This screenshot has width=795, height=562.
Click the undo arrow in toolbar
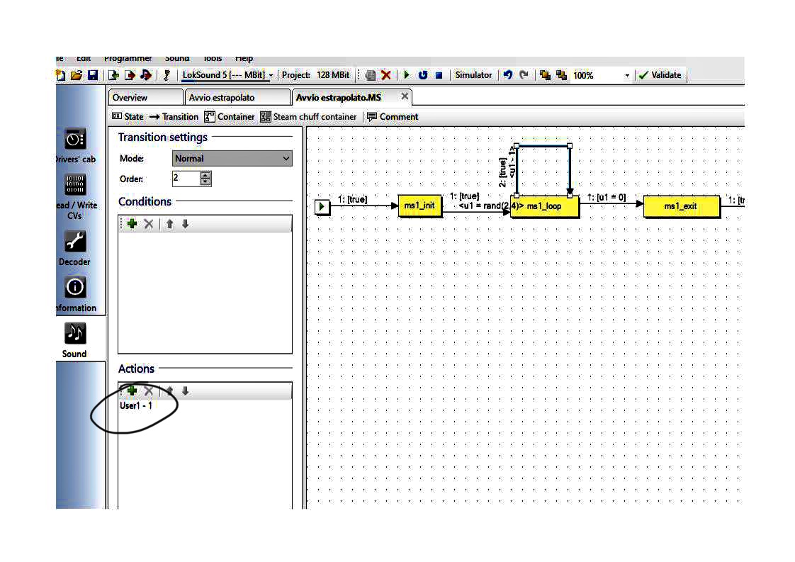507,75
